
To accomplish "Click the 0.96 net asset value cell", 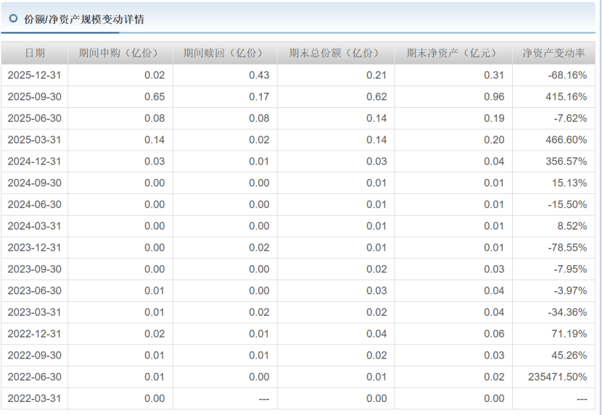I will 494,97.
